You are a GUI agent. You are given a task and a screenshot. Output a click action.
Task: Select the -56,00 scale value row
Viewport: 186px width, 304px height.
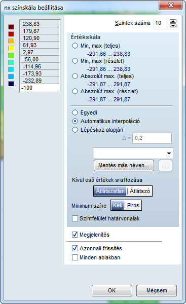click(x=40, y=59)
